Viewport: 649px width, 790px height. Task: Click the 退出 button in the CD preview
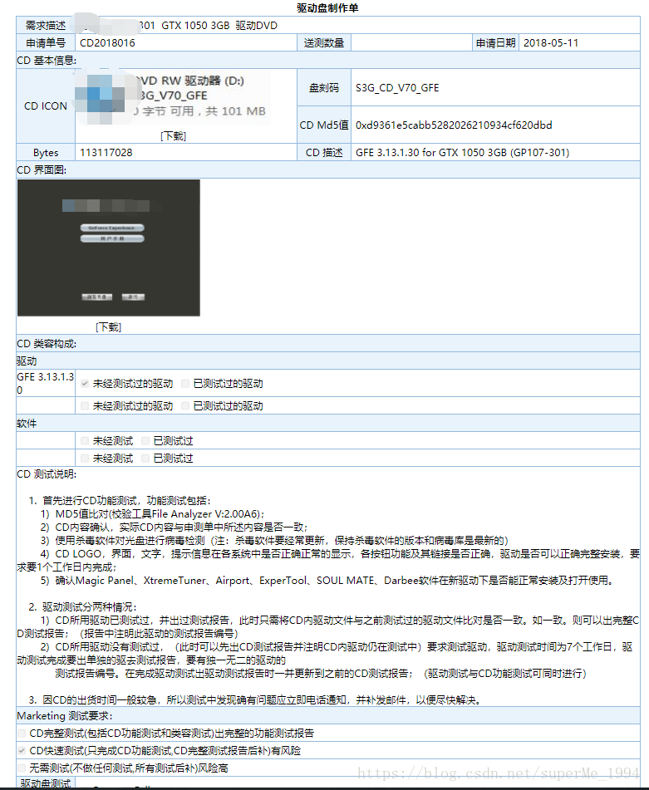click(x=133, y=297)
